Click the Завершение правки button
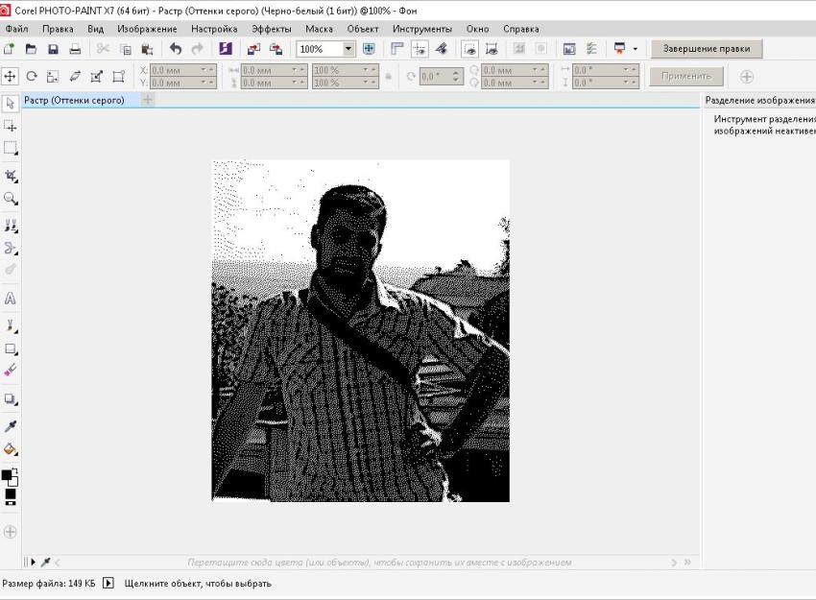 pyautogui.click(x=706, y=49)
